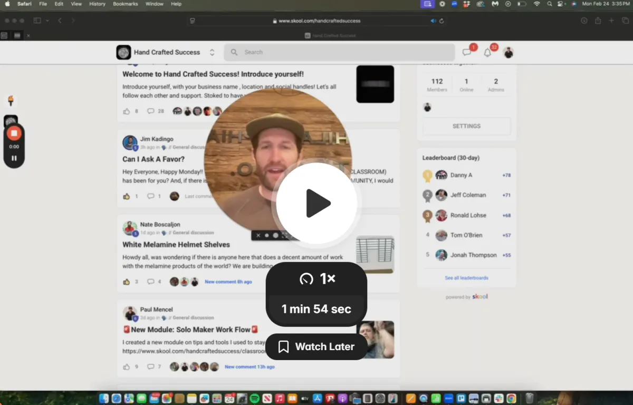The width and height of the screenshot is (633, 405).
Task: Mute the tab using the blue speaker icon
Action: pos(433,21)
